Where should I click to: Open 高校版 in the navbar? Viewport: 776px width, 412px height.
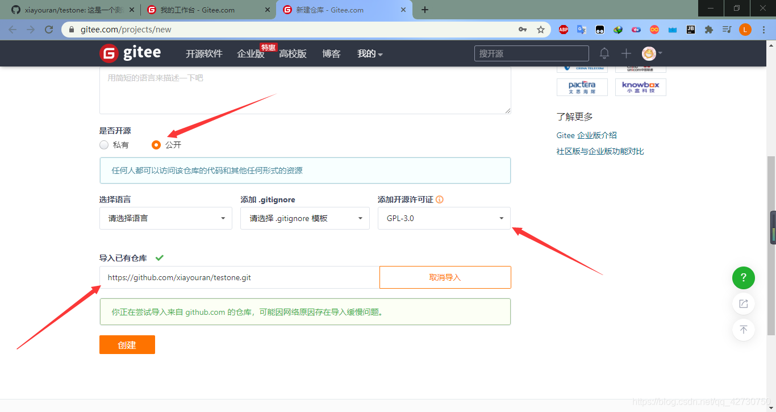[x=293, y=54]
